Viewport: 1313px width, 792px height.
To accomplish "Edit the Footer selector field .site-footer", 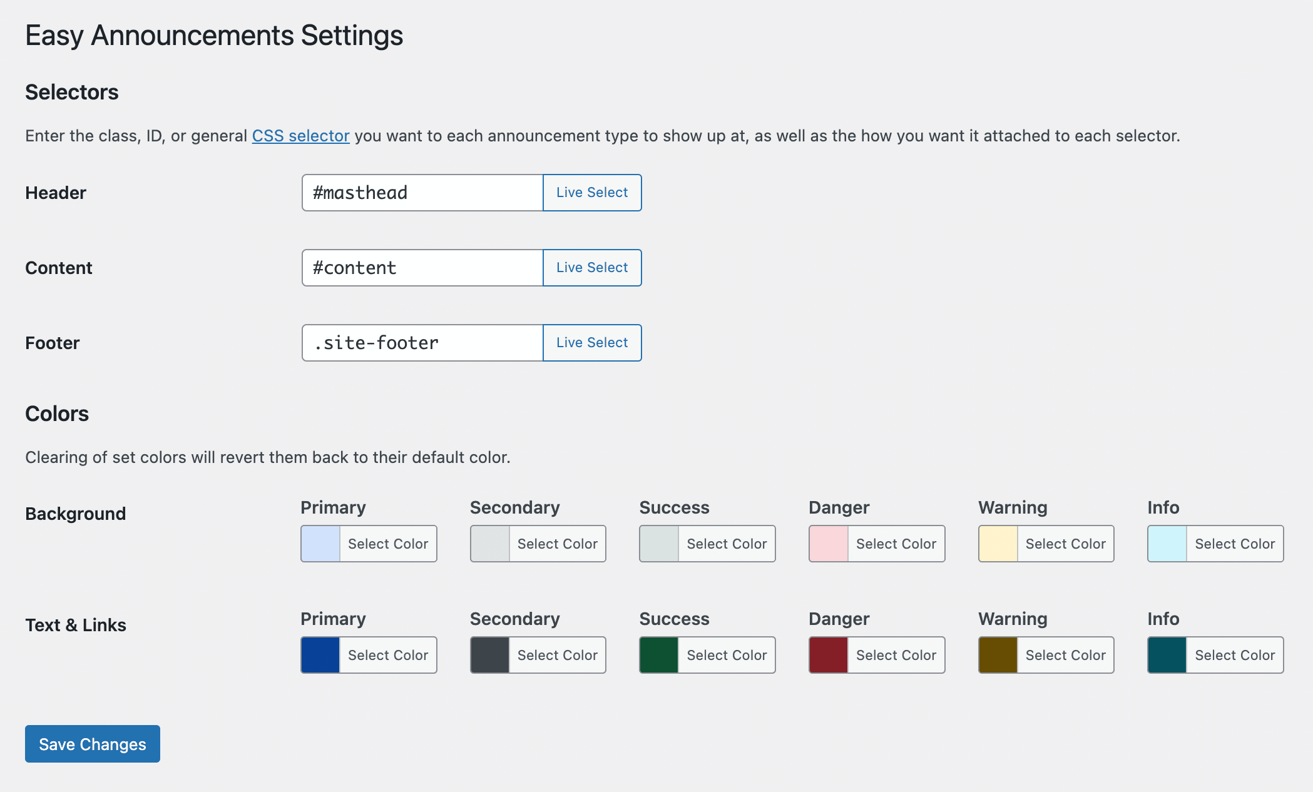I will pos(422,343).
